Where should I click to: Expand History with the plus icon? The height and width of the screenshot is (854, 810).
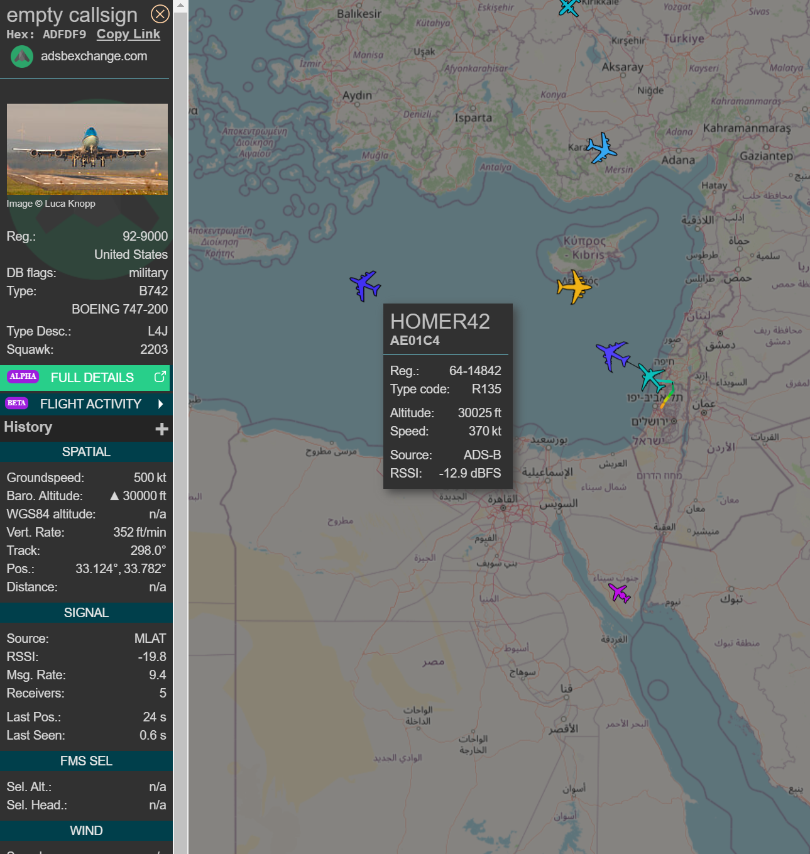[x=161, y=429]
